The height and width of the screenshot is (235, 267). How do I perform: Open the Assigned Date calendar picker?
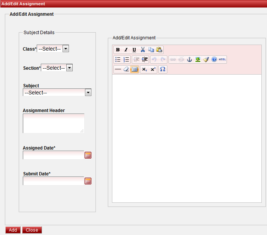88,155
